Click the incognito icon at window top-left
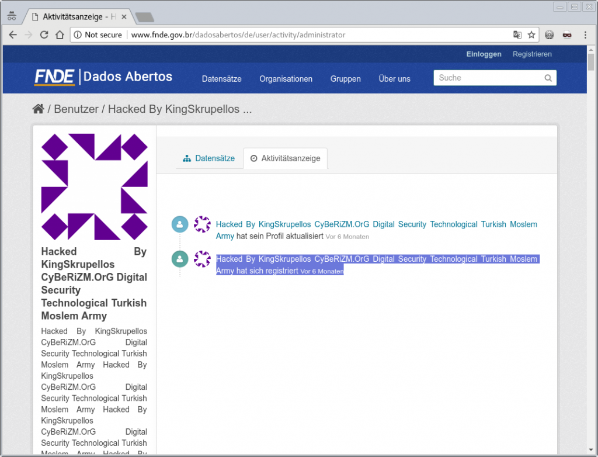 tap(12, 16)
